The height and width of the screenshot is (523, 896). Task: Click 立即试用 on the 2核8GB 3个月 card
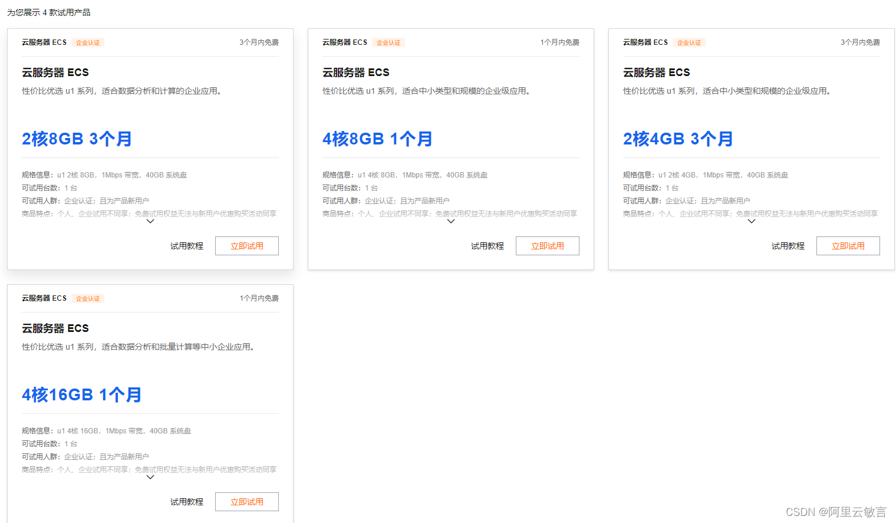tap(247, 246)
